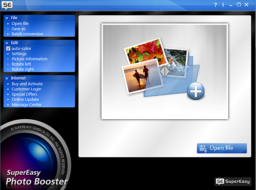View Special Offers

(x=24, y=94)
